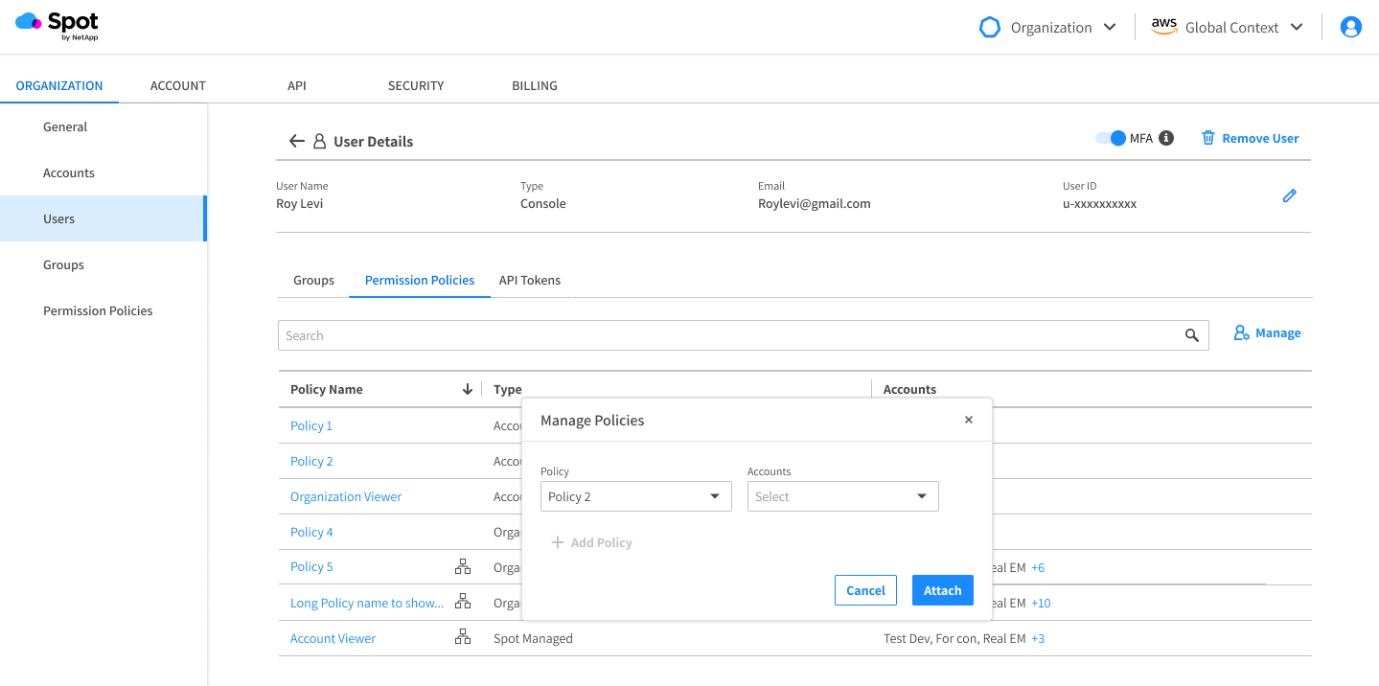Screen dimensions: 1379x686
Task: Open the SECURITY top navigation tab
Action: [x=415, y=85]
